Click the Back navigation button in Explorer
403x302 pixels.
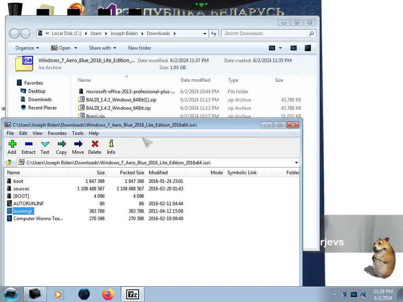(14, 33)
